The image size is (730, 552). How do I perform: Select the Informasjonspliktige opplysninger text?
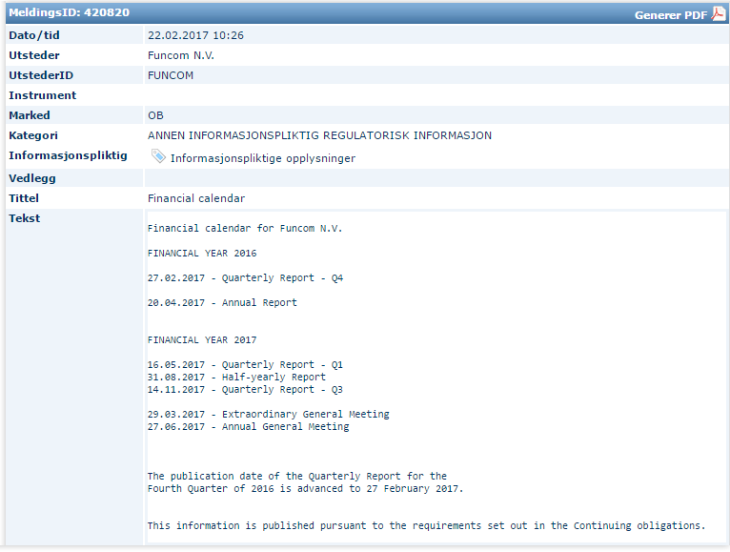coord(263,158)
